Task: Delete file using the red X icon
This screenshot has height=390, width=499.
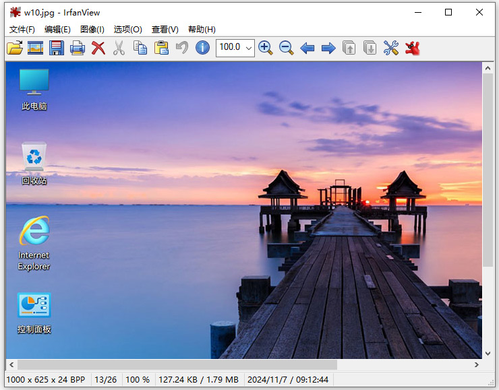Action: tap(98, 48)
